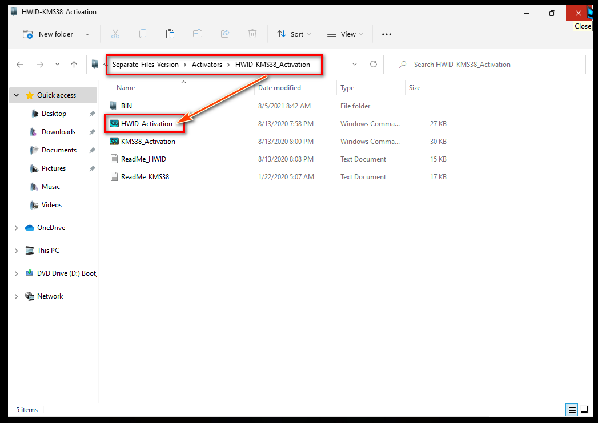Restore down the File Explorer window
Screen dimensions: 598x423
[x=552, y=13]
